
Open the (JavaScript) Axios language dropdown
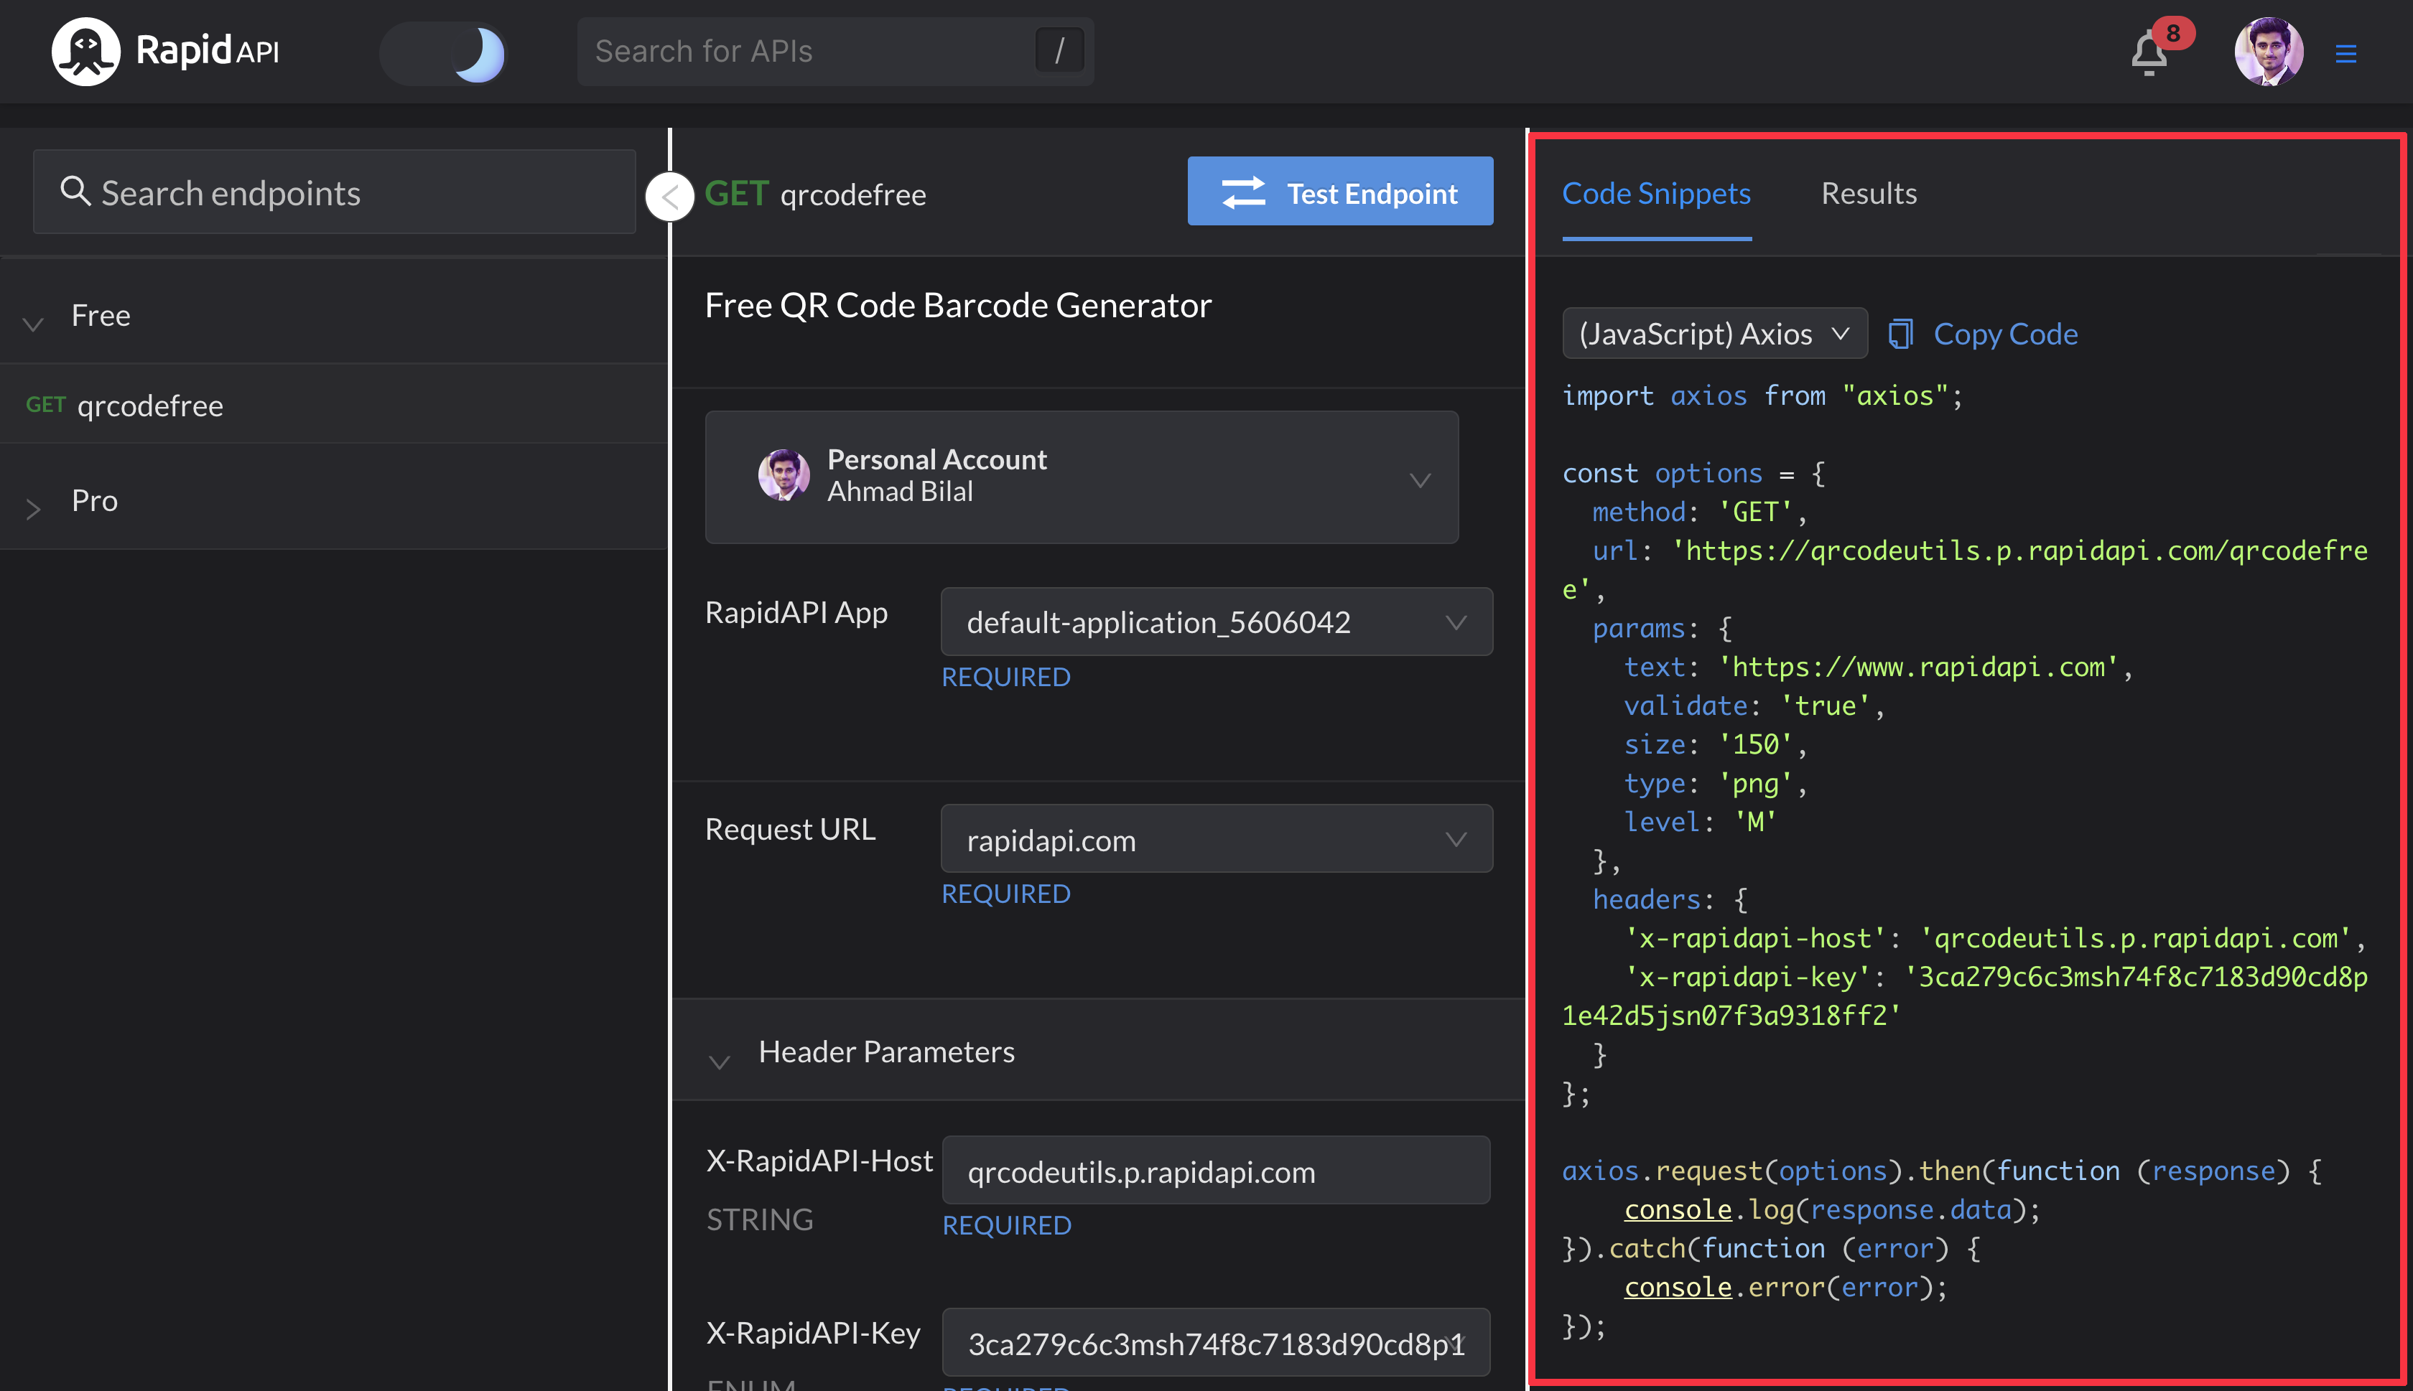(x=1714, y=334)
